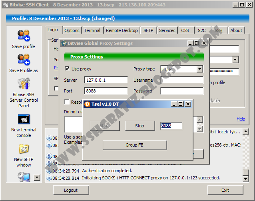Image resolution: width=255 pixels, height=201 pixels.
Task: Click the Bitvise SSH Client title bar icon
Action: pos(5,5)
